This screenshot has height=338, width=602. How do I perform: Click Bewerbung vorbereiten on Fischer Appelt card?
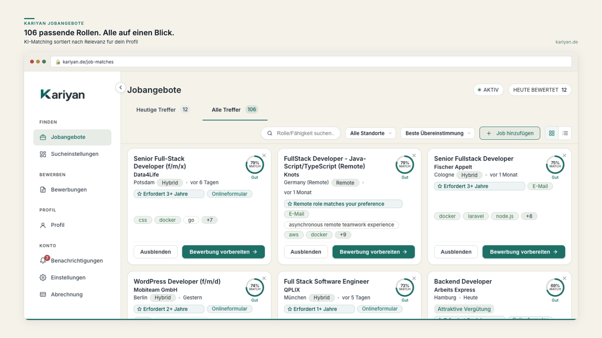524,252
